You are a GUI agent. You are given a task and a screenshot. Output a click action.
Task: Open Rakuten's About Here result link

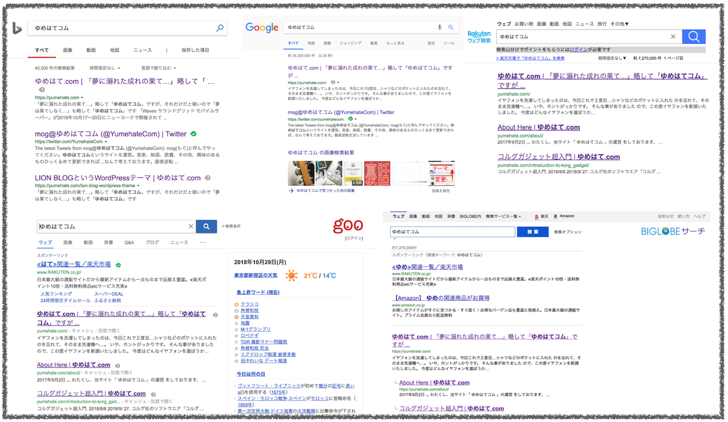(x=539, y=128)
